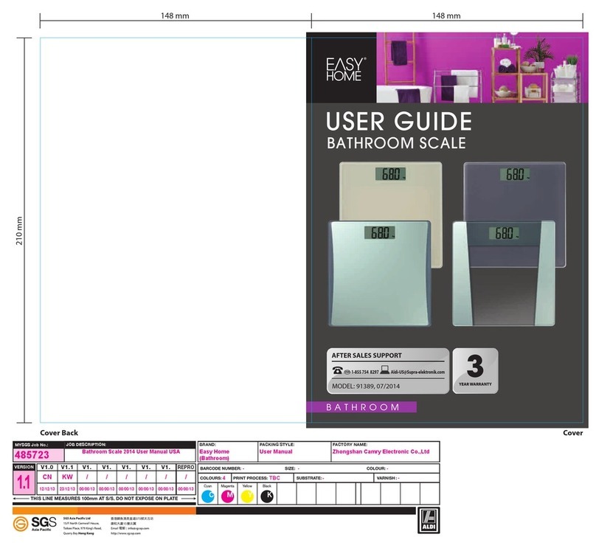Click "Zhongshan Camry Electronic Co.,Ltd" factory name
This screenshot has width=596, height=548.
[x=381, y=452]
